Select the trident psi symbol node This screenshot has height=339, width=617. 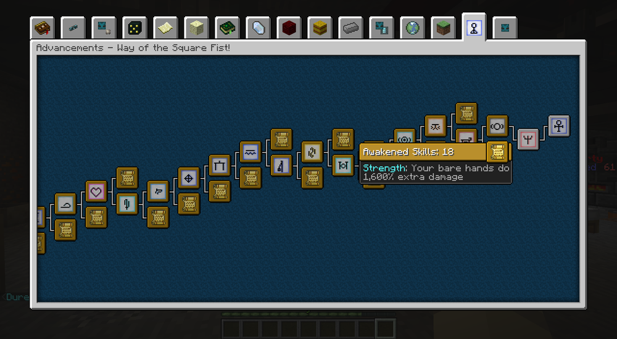tap(528, 139)
